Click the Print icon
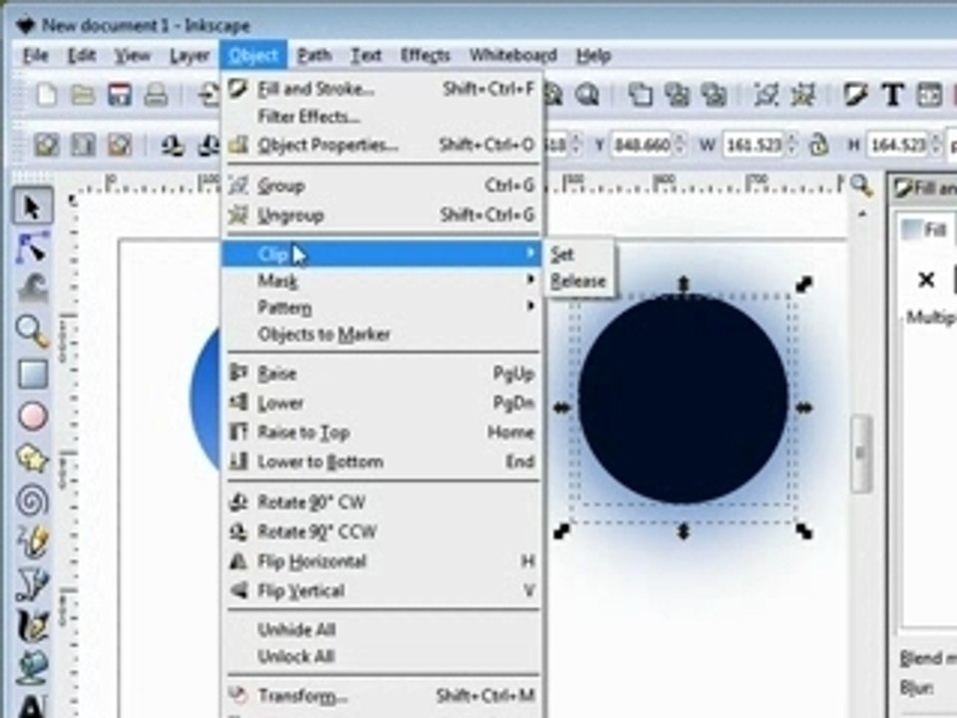957x718 pixels. click(x=157, y=96)
